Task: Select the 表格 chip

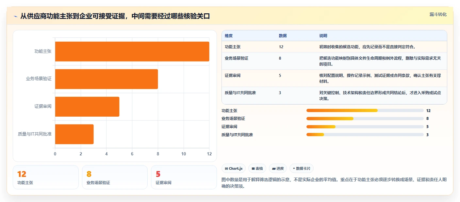Action: 257,168
